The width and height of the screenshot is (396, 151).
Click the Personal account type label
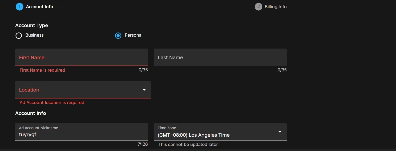pos(134,35)
